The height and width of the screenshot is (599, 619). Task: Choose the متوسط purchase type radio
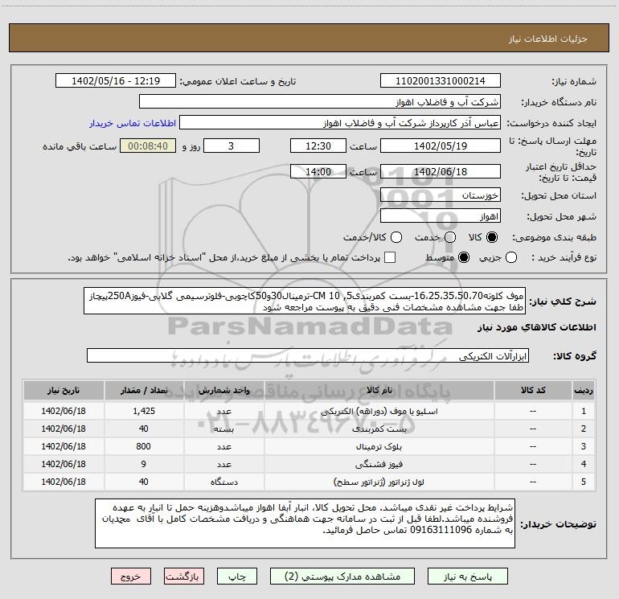point(464,257)
